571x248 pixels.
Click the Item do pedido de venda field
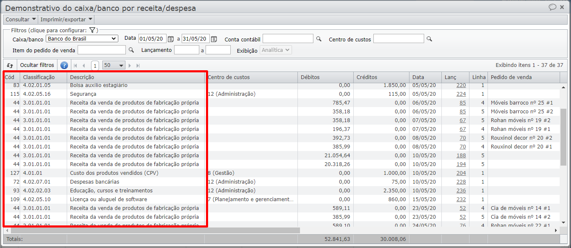(x=102, y=50)
